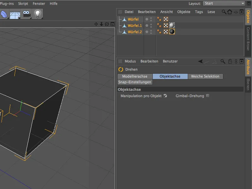Click the Attribute Manager lock icon
The width and height of the screenshot is (252, 189).
tap(230, 61)
